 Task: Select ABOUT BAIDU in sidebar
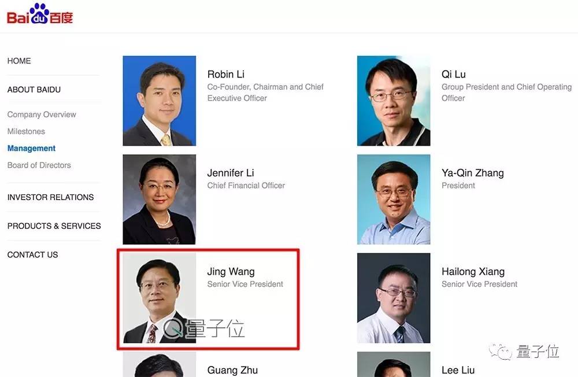click(34, 90)
